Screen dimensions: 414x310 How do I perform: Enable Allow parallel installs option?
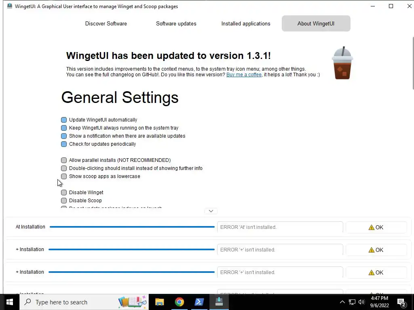click(64, 160)
